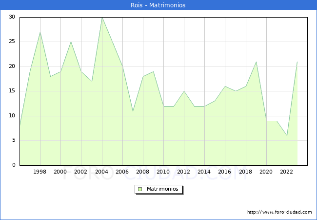Click the 2012 data point at 15
The width and height of the screenshot is (317, 220).
(x=184, y=91)
